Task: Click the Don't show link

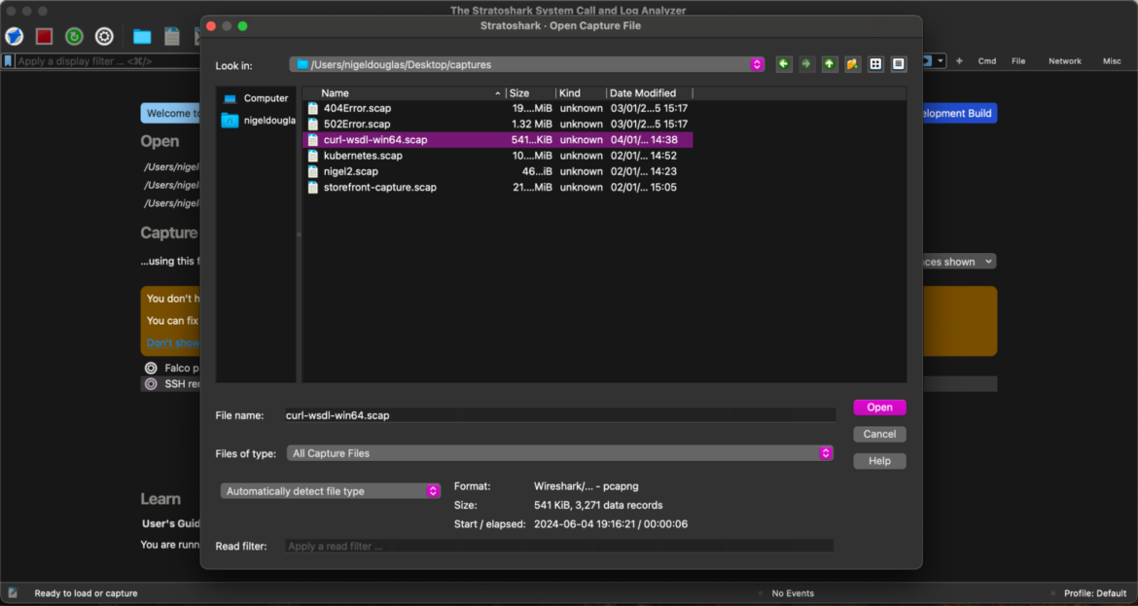Action: pyautogui.click(x=173, y=342)
